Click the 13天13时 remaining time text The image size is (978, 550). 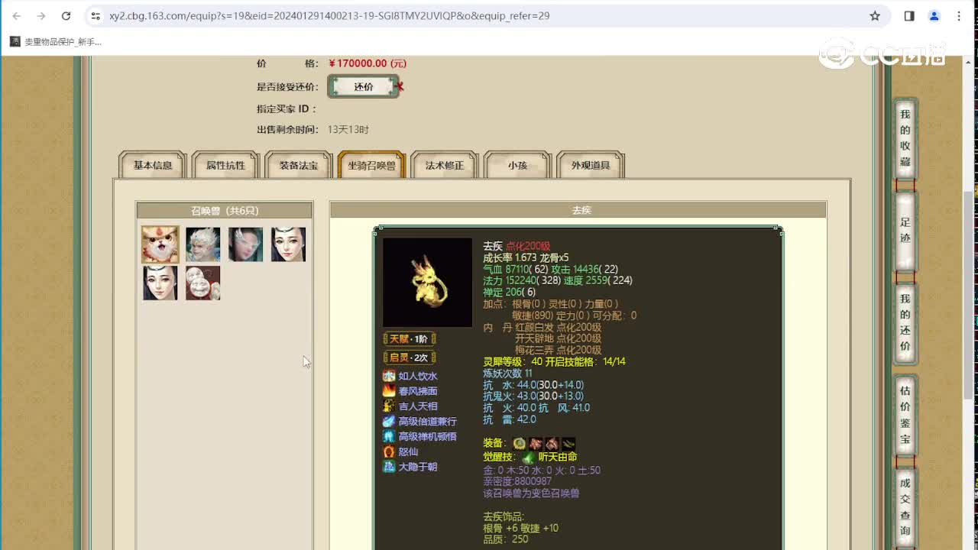348,130
